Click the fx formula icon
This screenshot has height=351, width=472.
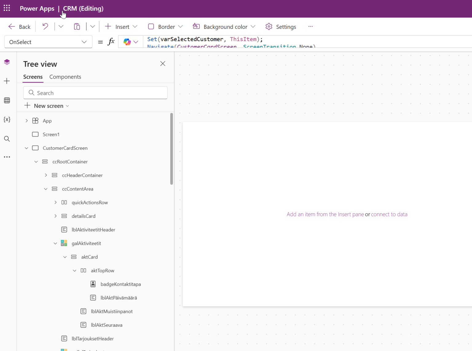click(x=111, y=42)
